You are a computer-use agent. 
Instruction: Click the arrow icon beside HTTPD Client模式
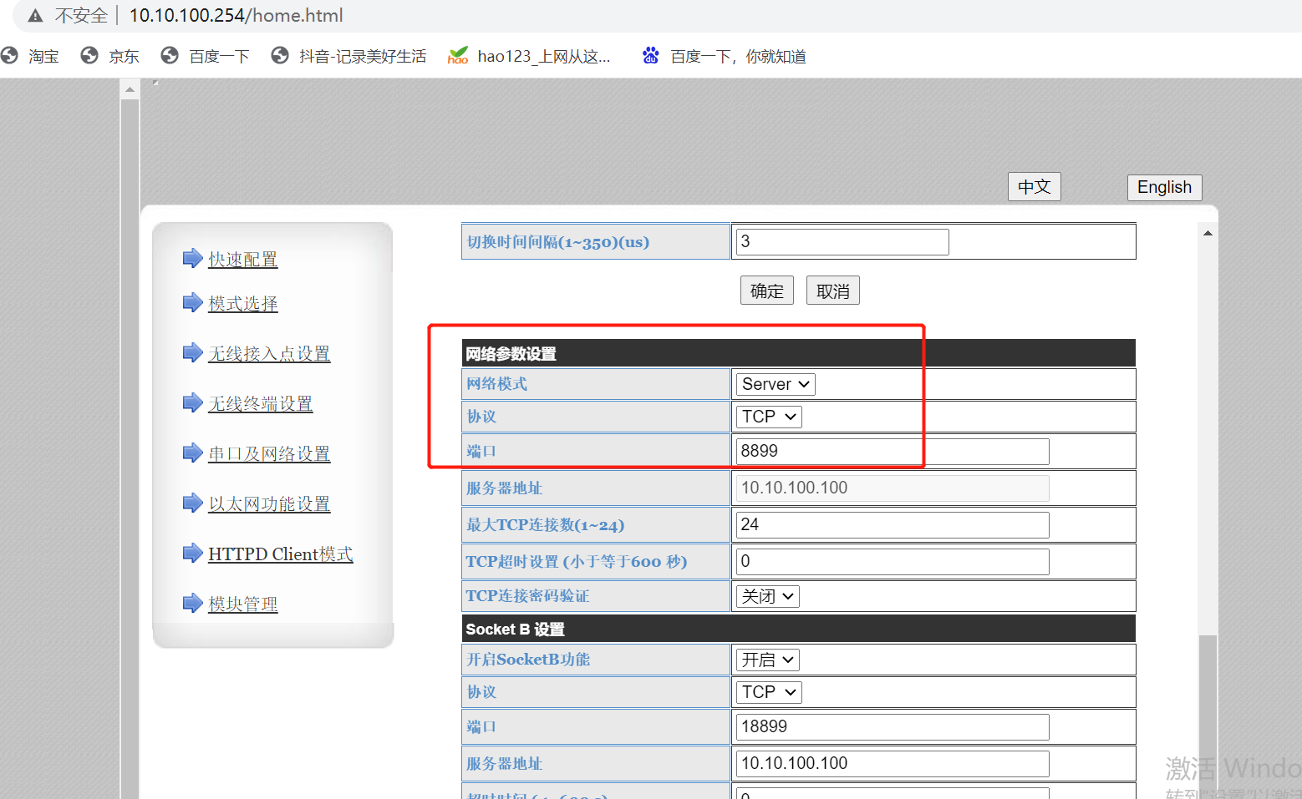[x=192, y=553]
